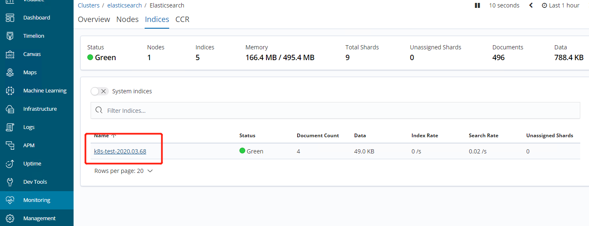Switch to the Overview tab
The height and width of the screenshot is (226, 589).
click(x=94, y=19)
